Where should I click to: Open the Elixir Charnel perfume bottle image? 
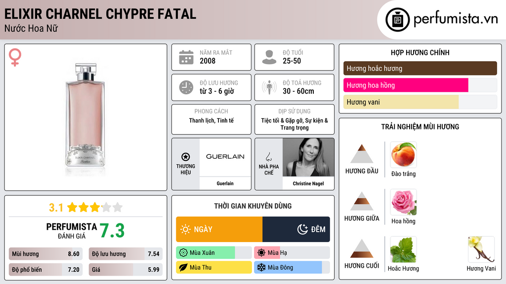[85, 119]
